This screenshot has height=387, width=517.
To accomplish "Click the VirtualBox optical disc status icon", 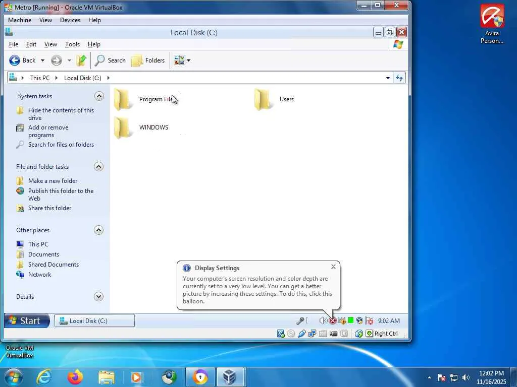I will (x=291, y=334).
